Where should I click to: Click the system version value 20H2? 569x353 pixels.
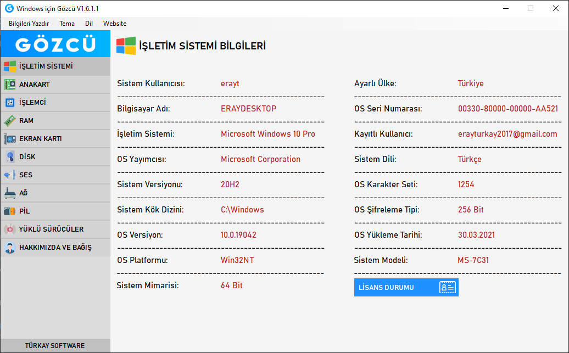point(230,184)
